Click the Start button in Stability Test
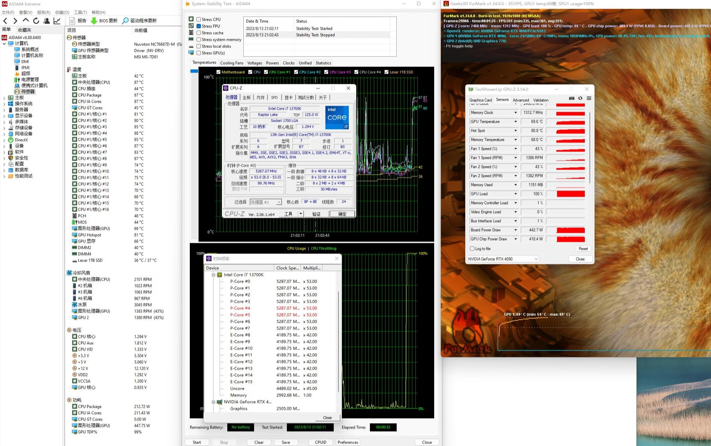 pos(197,442)
